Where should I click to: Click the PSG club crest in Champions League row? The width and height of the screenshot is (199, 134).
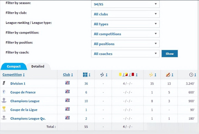pos(67,101)
